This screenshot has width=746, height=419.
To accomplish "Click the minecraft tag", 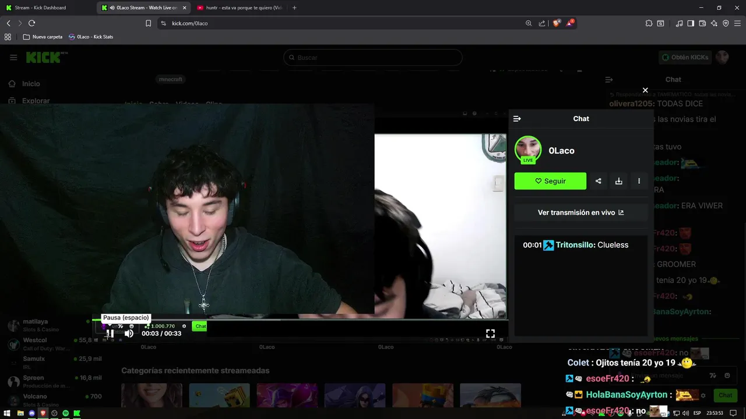I will (171, 79).
